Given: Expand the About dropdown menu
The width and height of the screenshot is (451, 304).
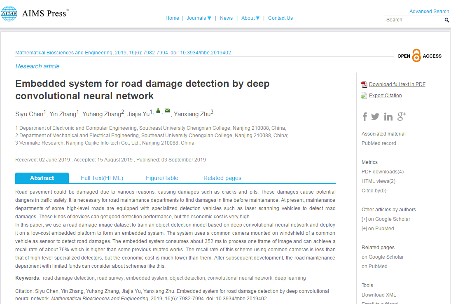Looking at the screenshot, I should click(250, 18).
